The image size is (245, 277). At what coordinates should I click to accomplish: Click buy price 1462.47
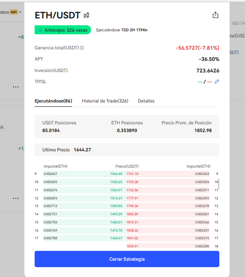point(116,238)
